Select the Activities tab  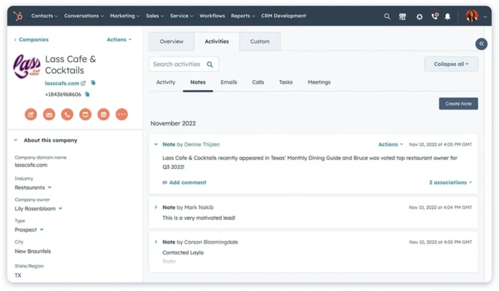pyautogui.click(x=217, y=41)
